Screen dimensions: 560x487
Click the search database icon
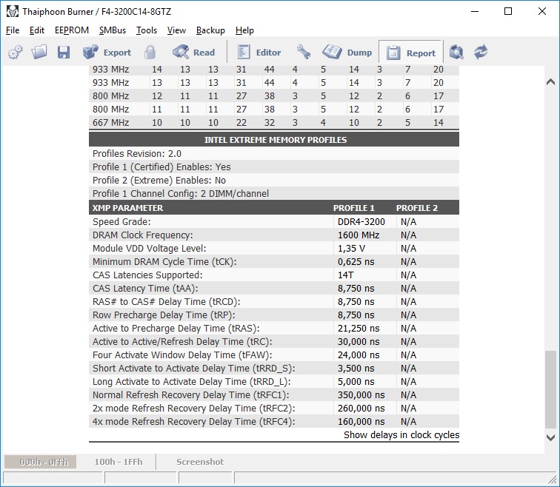(456, 53)
